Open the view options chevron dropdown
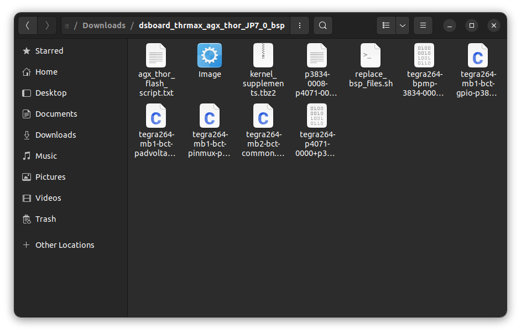 pyautogui.click(x=403, y=25)
